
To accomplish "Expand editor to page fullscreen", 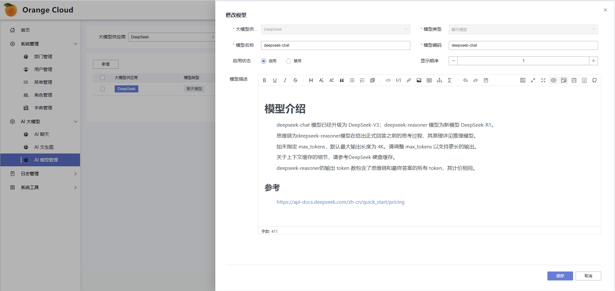I will 533,80.
